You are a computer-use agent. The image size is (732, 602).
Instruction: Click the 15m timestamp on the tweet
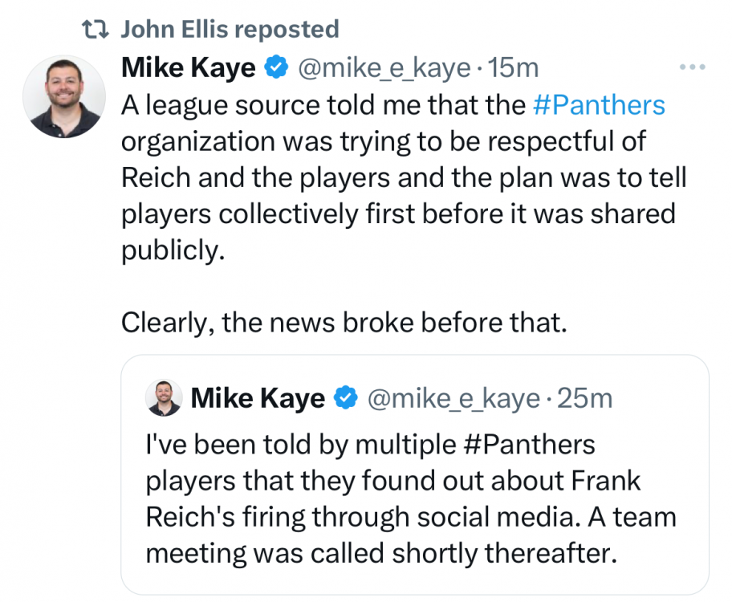pos(514,68)
